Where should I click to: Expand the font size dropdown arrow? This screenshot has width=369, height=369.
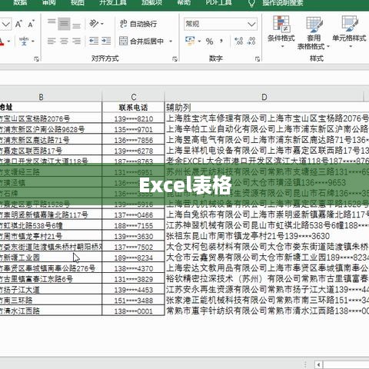(x=6, y=24)
